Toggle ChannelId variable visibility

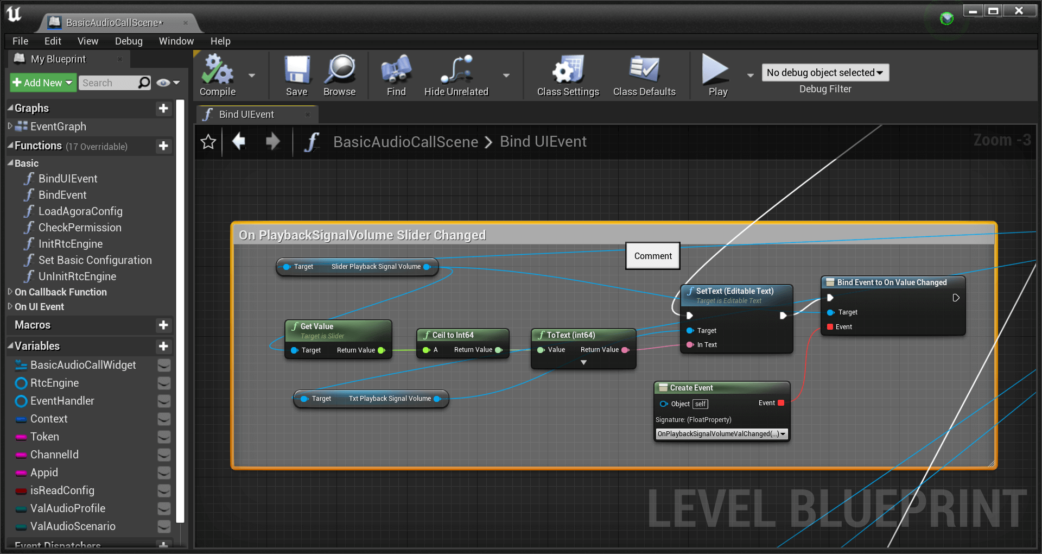pyautogui.click(x=164, y=455)
